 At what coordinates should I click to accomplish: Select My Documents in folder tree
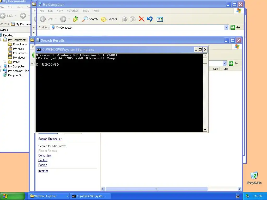pos(17,40)
